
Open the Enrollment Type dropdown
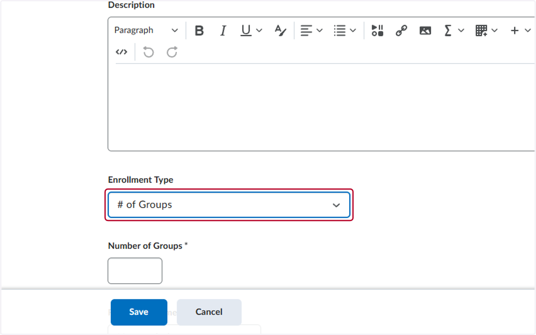click(x=229, y=205)
